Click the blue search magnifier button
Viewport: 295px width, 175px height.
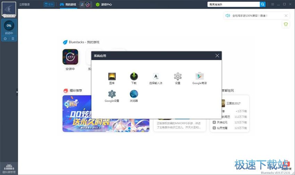point(262,4)
